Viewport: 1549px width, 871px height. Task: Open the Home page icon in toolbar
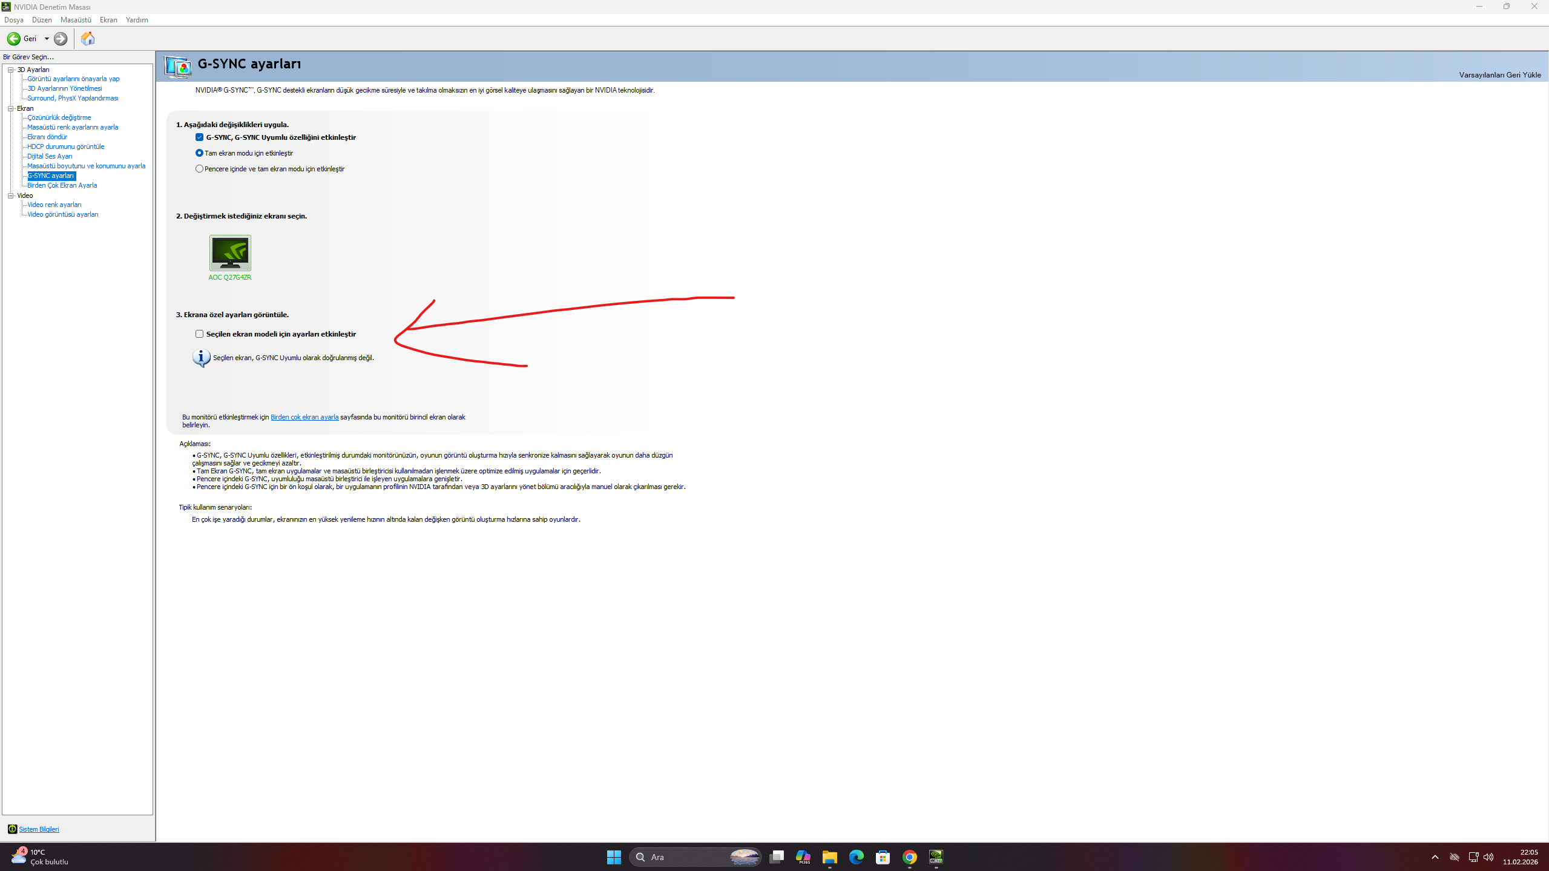(88, 39)
